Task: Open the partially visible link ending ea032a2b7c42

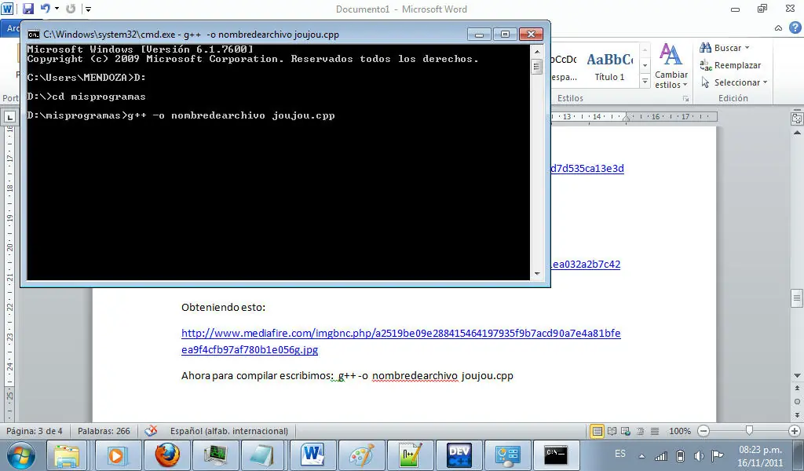Action: pyautogui.click(x=585, y=264)
